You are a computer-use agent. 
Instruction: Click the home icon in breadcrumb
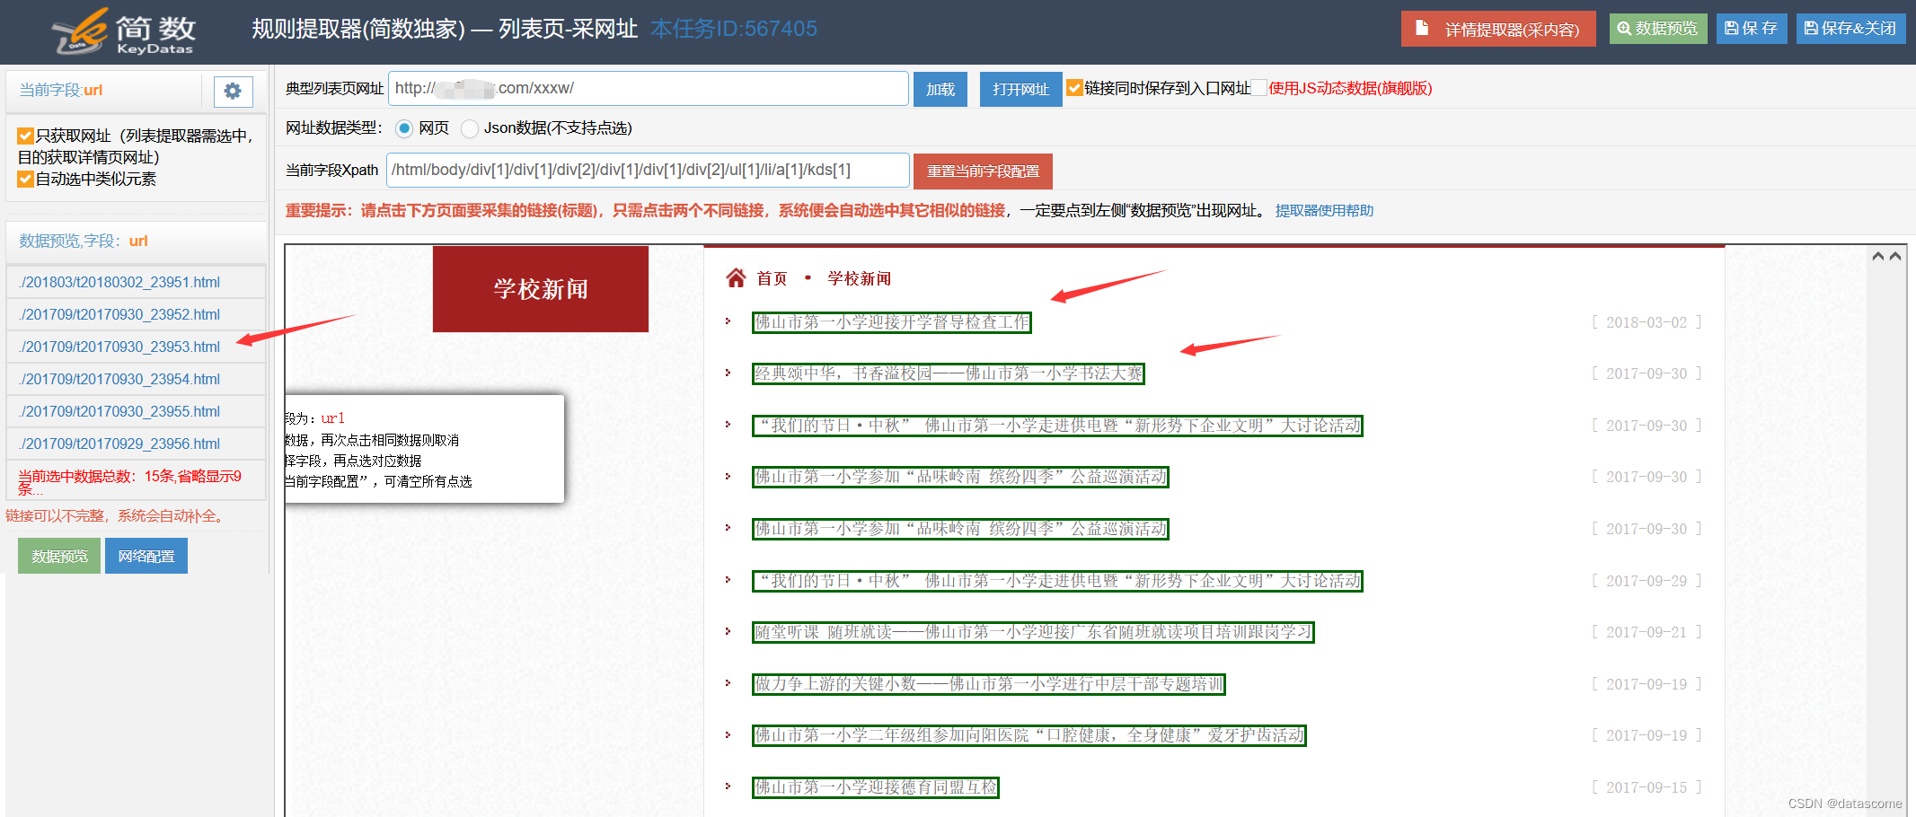point(736,278)
